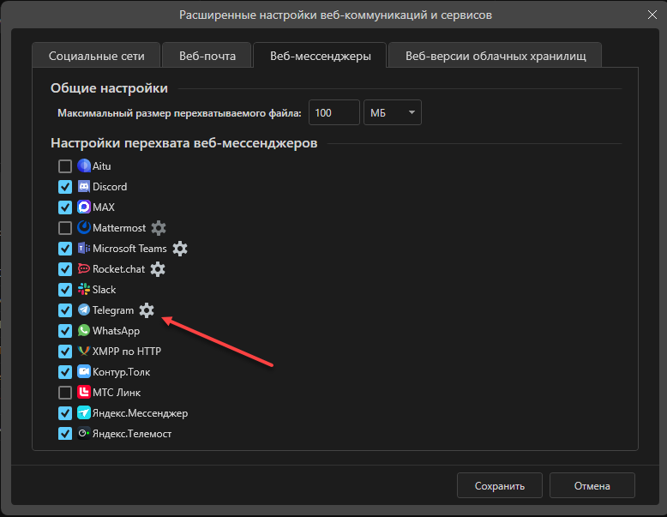Click the Яндекс.Мессенджер logo icon
The height and width of the screenshot is (517, 667).
pos(84,412)
